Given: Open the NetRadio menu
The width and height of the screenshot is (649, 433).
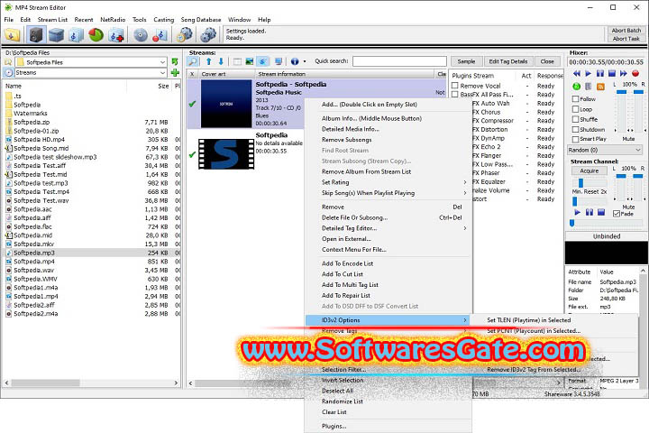Looking at the screenshot, I should pos(113,20).
